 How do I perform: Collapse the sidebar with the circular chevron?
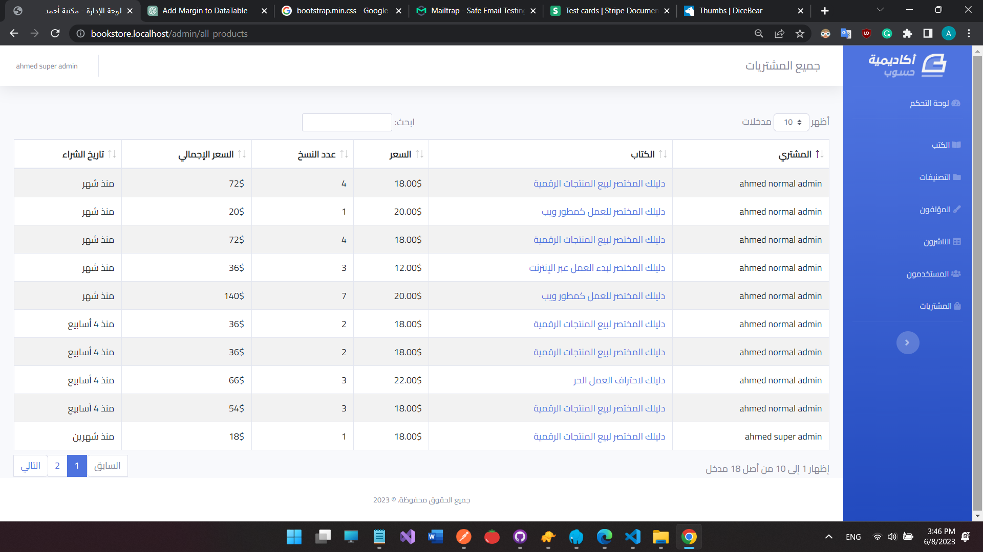pyautogui.click(x=907, y=342)
